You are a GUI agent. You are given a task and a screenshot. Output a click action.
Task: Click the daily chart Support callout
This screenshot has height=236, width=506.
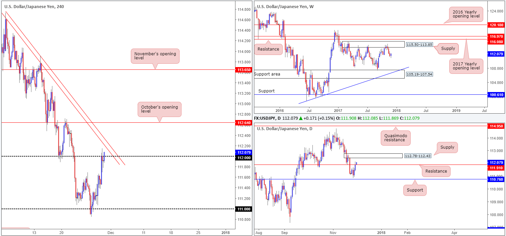tap(415, 190)
